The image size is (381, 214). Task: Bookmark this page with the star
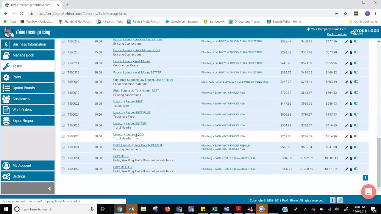[345, 14]
